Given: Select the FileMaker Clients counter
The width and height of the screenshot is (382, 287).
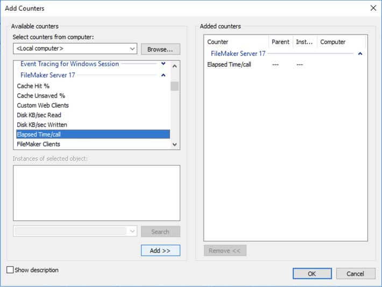Looking at the screenshot, I should 93,144.
